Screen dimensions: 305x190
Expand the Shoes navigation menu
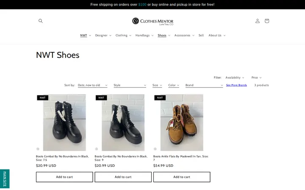(x=164, y=35)
